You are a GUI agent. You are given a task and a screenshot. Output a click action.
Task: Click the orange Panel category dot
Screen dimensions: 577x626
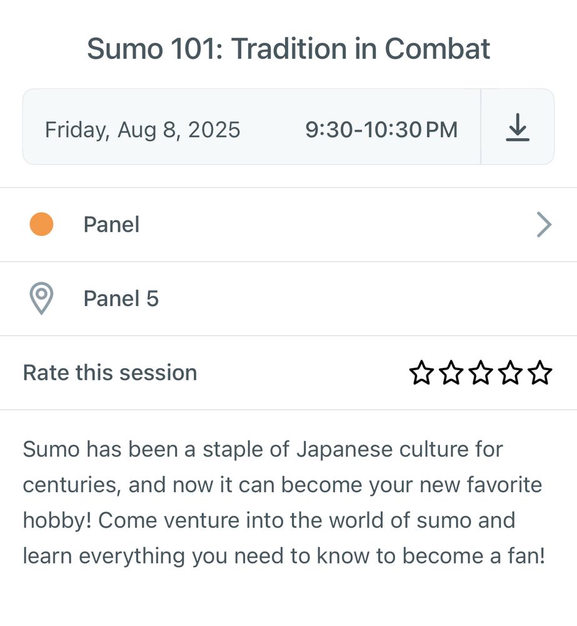[41, 224]
